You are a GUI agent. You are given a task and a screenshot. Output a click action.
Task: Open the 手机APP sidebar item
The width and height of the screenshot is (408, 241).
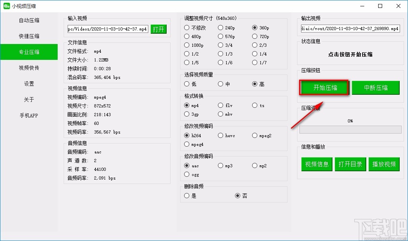pos(29,115)
